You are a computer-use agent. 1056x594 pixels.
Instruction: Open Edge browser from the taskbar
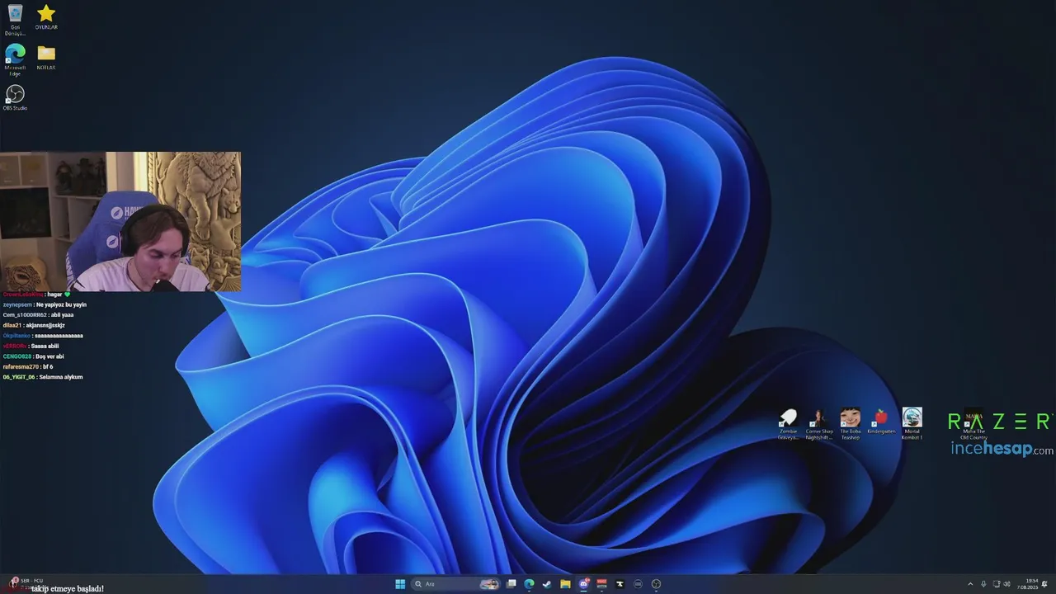(529, 584)
